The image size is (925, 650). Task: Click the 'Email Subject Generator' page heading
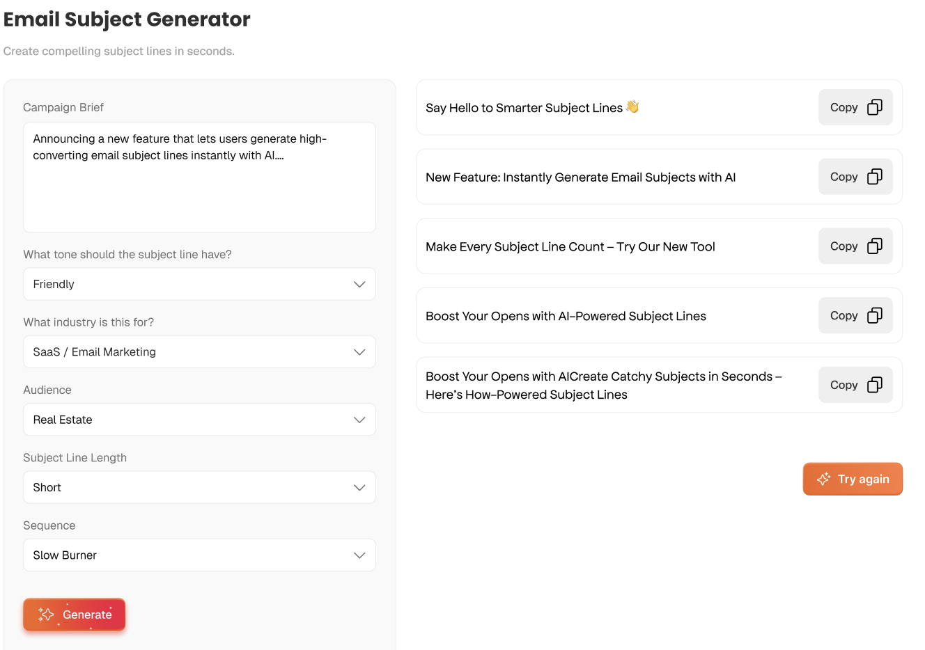[x=127, y=19]
